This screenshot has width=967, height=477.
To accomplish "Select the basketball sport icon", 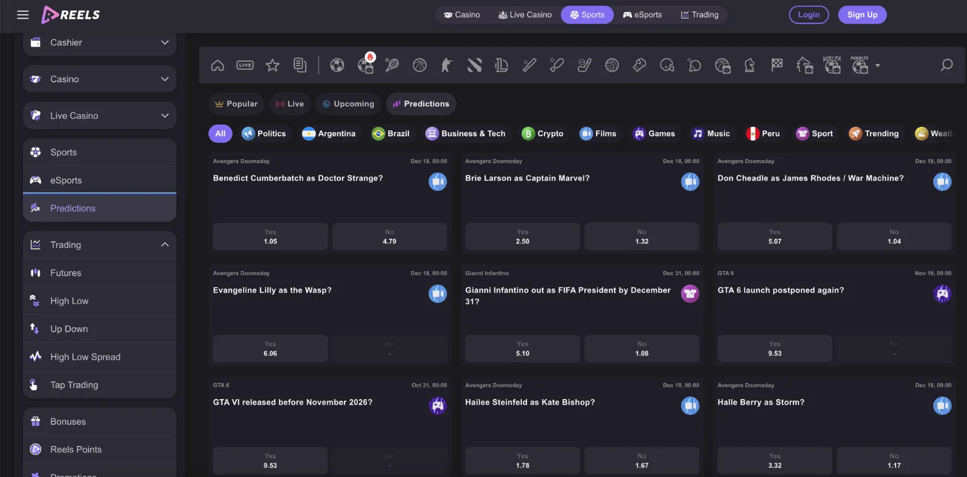I will coord(419,65).
